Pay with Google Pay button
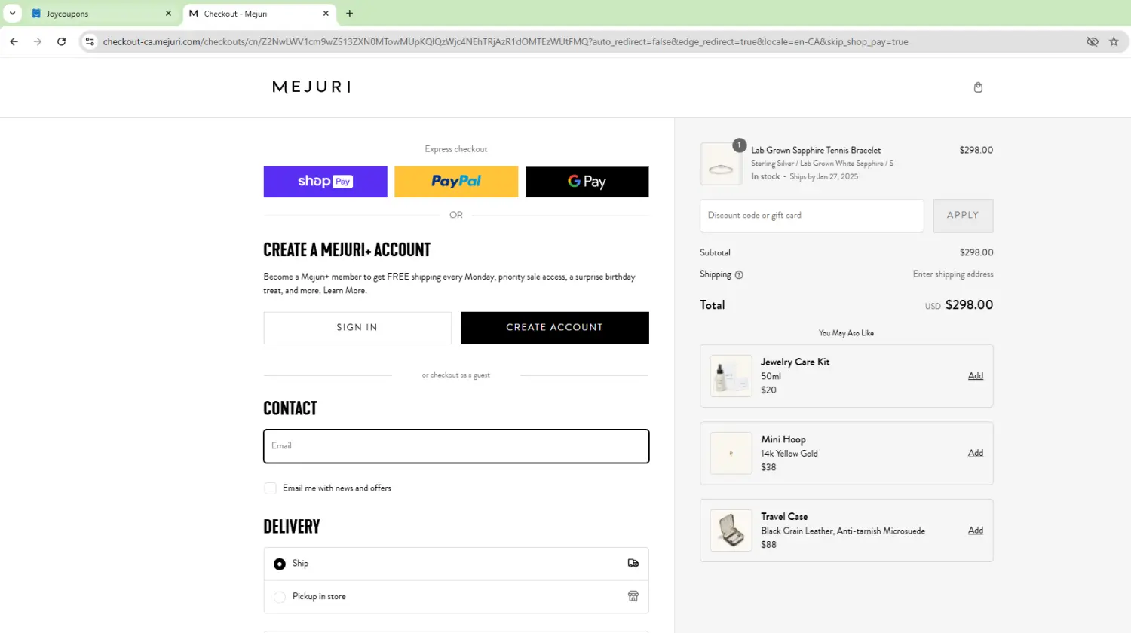1131x633 pixels. click(x=587, y=182)
